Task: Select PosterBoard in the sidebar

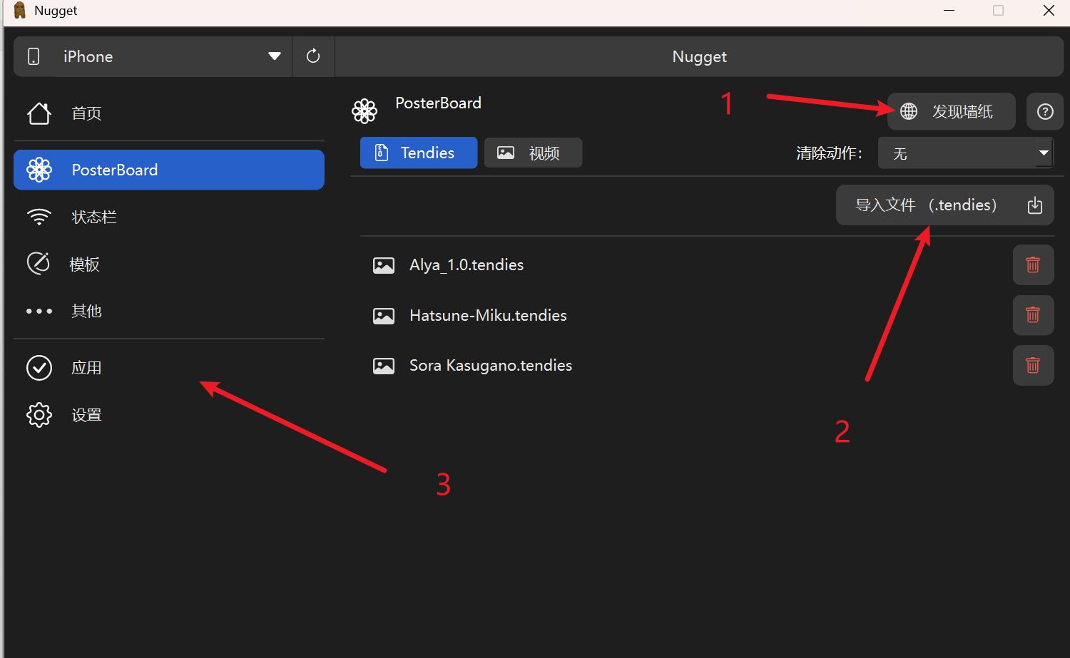Action: [169, 170]
